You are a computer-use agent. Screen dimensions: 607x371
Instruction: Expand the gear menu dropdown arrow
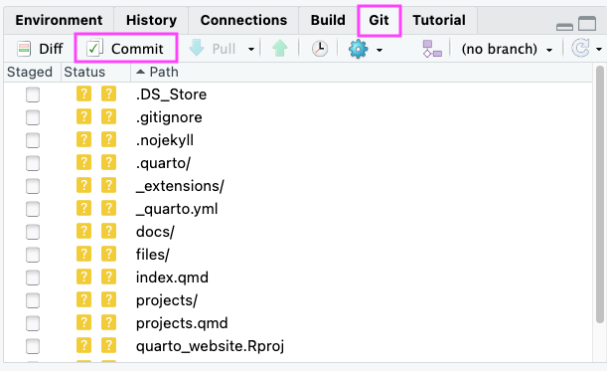click(x=379, y=50)
